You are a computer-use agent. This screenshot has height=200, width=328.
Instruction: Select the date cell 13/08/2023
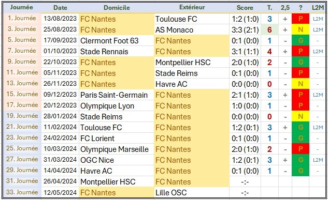pos(60,19)
